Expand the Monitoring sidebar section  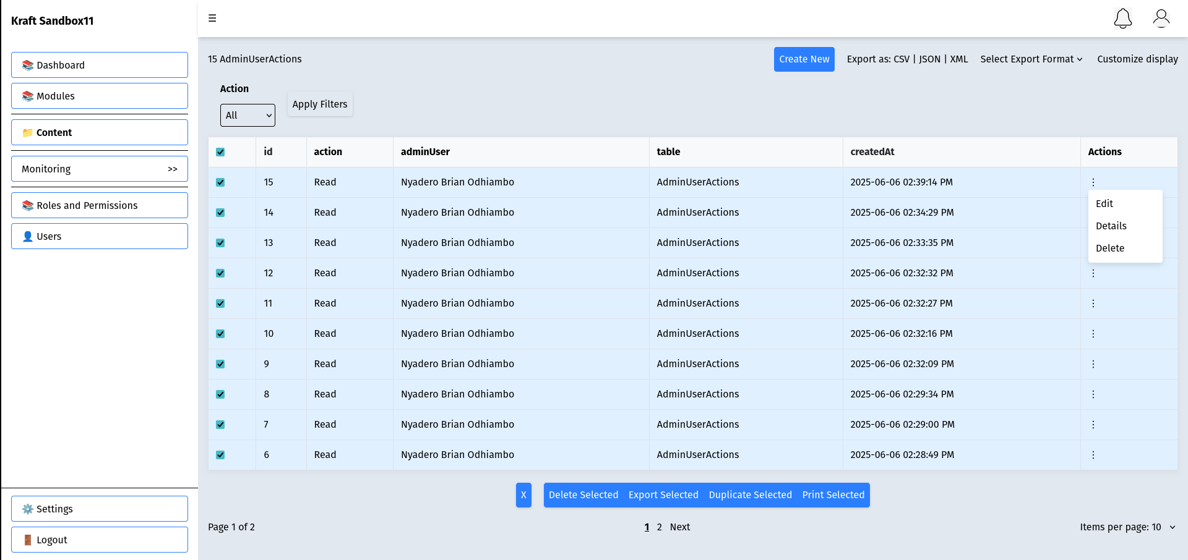click(100, 169)
